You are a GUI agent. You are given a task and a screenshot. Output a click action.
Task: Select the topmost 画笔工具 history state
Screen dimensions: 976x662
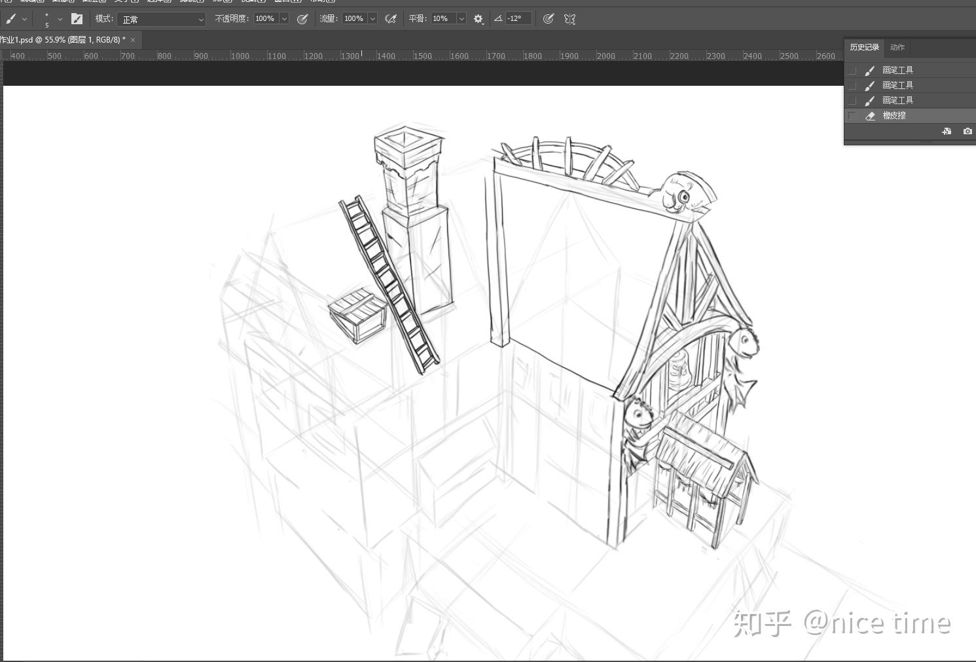pyautogui.click(x=910, y=70)
